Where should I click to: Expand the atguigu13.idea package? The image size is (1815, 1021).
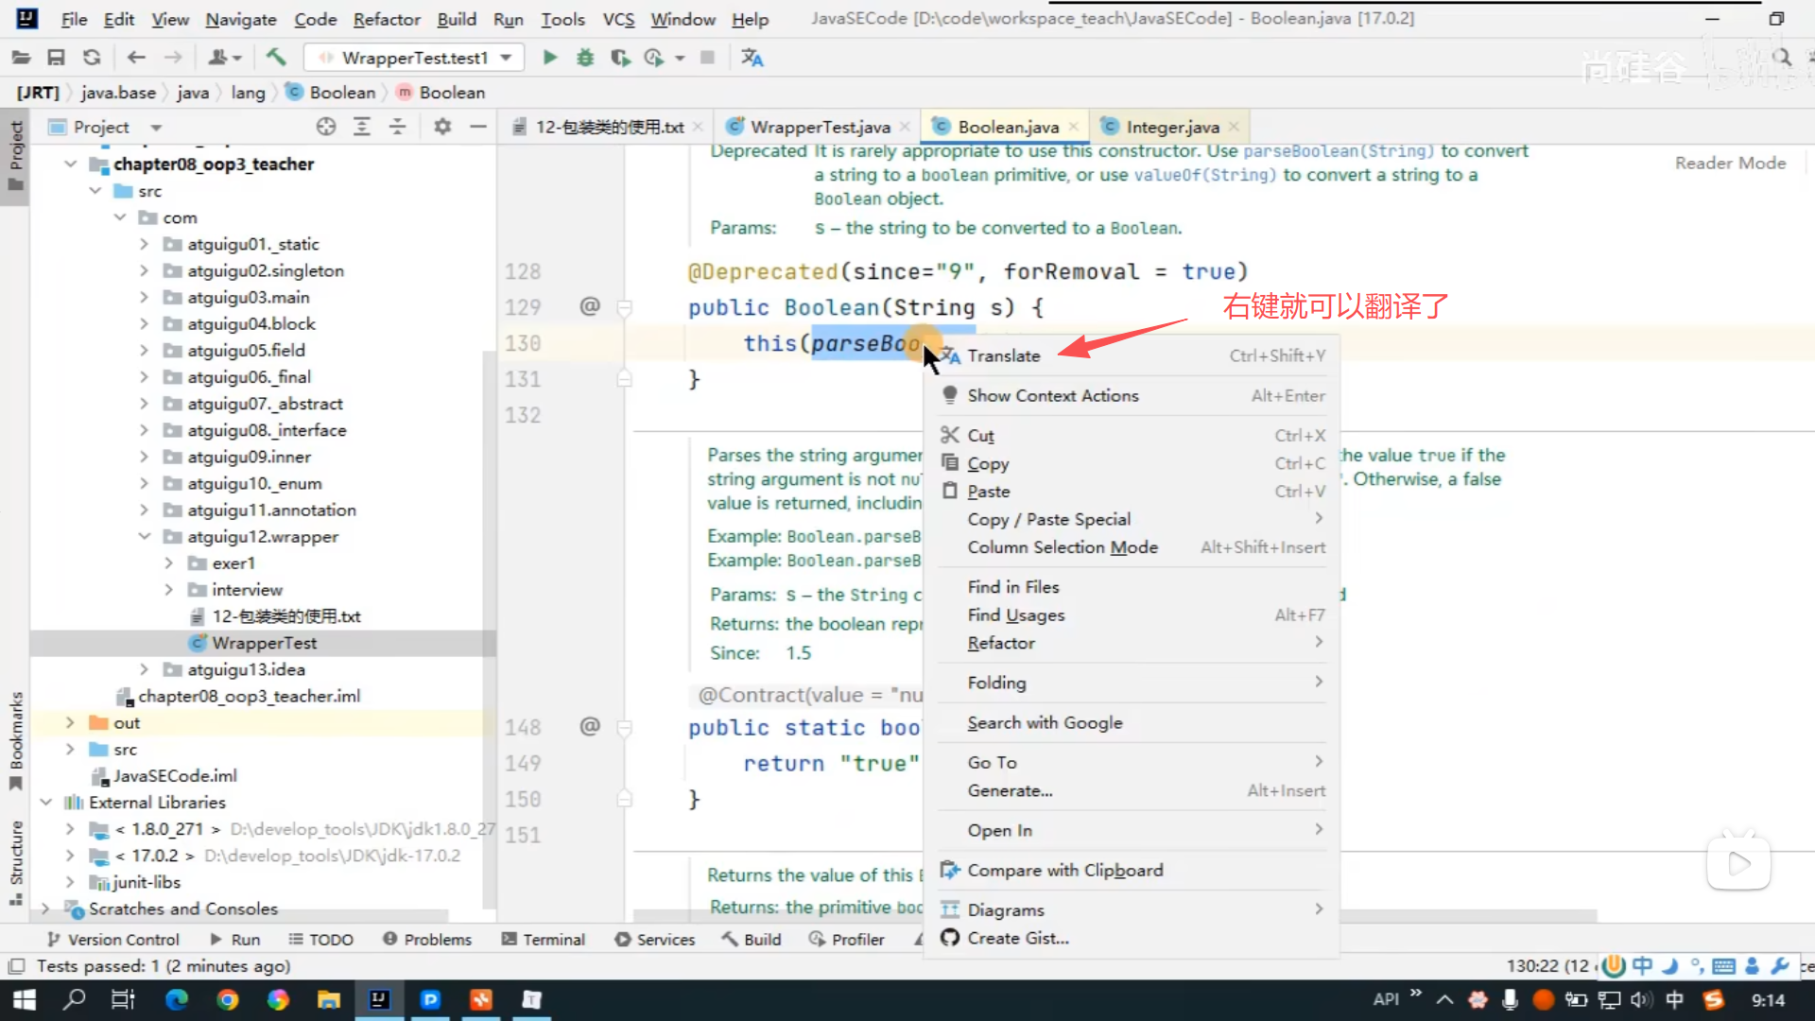(x=144, y=669)
